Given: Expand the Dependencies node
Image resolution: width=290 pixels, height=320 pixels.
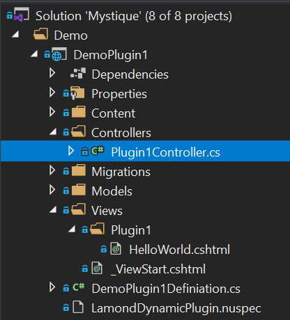Looking at the screenshot, I should click(x=52, y=73).
